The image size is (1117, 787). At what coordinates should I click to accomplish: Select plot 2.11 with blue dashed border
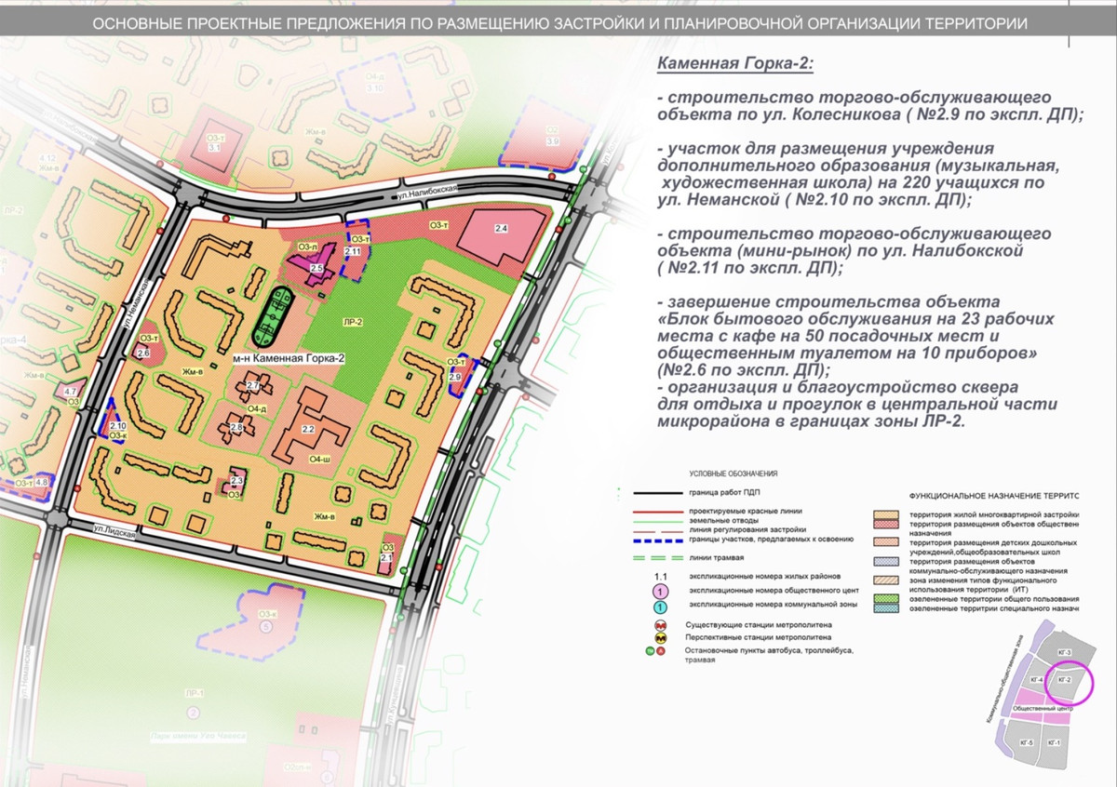[353, 249]
